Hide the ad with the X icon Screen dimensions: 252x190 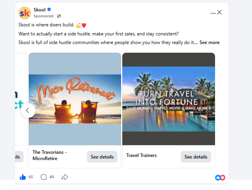click(x=219, y=12)
